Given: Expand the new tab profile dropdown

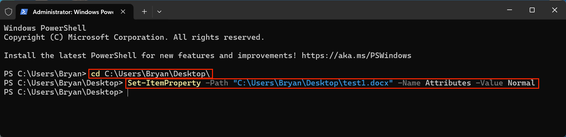Looking at the screenshot, I should point(159,12).
